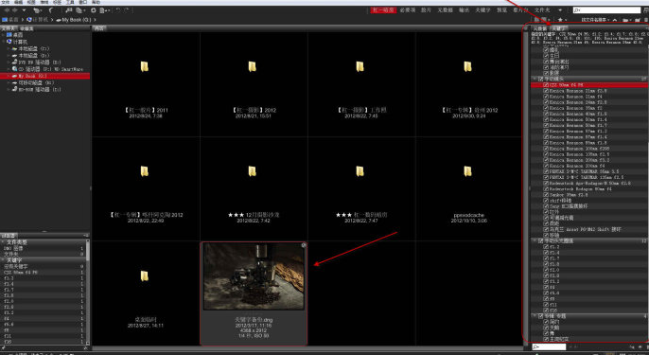Switch to the 元数据 panel tab at right

(x=539, y=28)
